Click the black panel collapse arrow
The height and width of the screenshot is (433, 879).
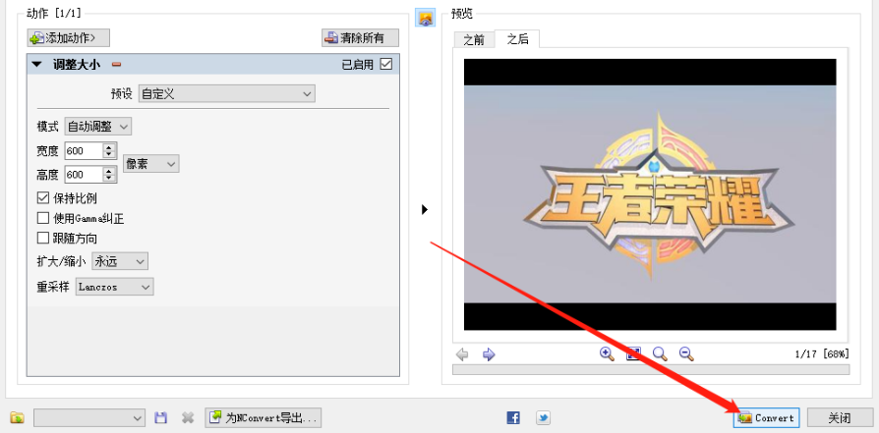[x=425, y=209]
